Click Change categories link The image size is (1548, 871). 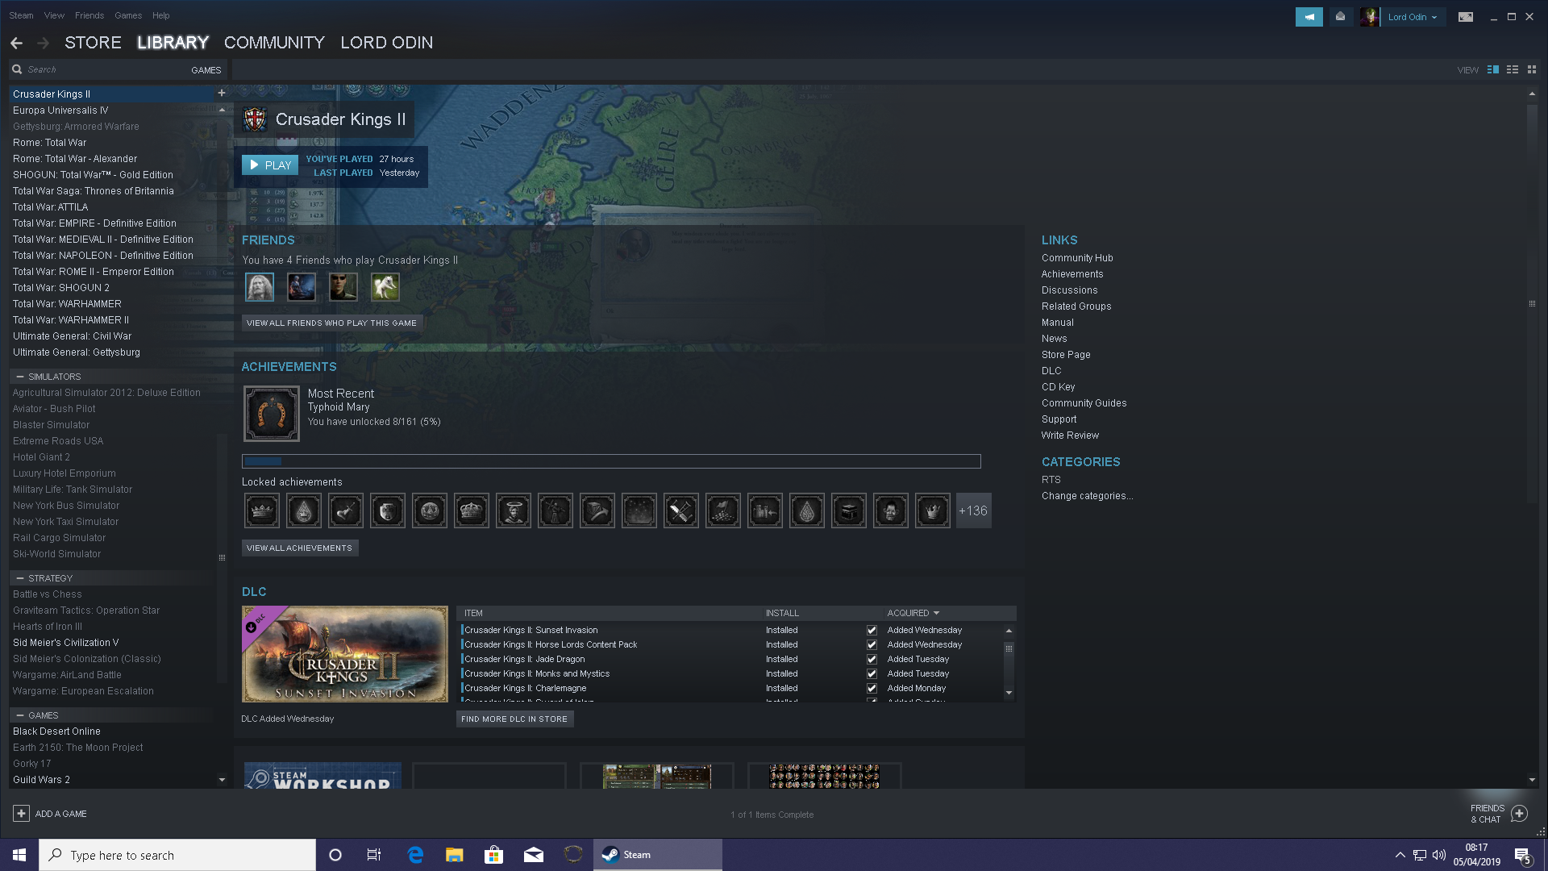coord(1087,496)
